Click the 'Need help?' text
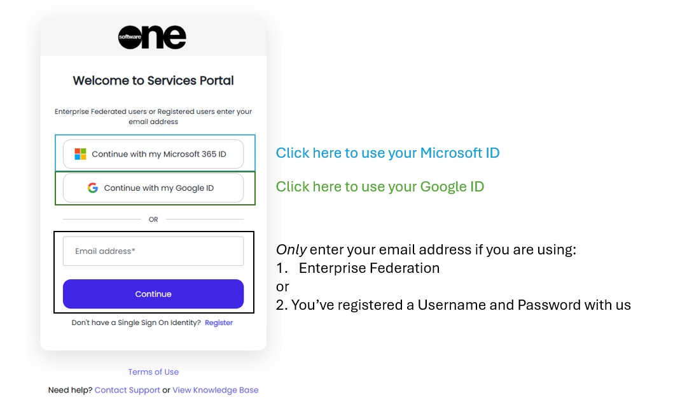The image size is (680, 409). tap(70, 390)
